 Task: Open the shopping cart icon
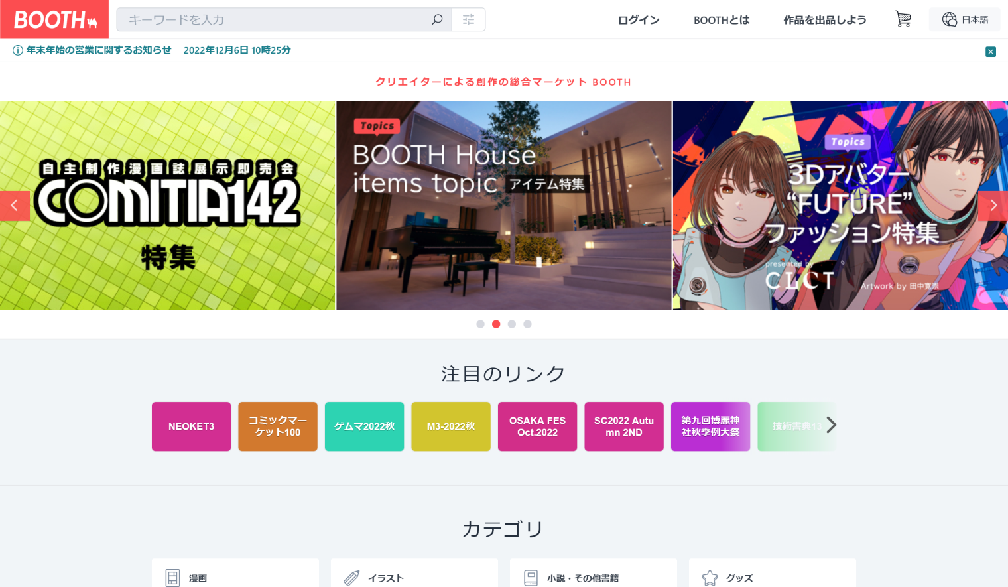tap(903, 19)
